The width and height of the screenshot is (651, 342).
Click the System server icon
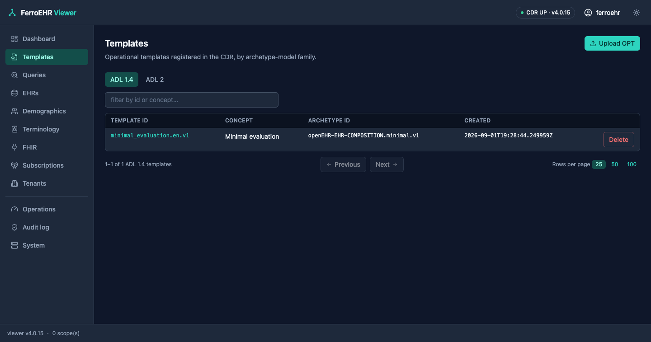(14, 245)
